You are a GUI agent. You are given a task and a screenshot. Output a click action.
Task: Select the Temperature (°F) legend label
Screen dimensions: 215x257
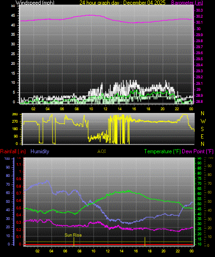pos(162,151)
